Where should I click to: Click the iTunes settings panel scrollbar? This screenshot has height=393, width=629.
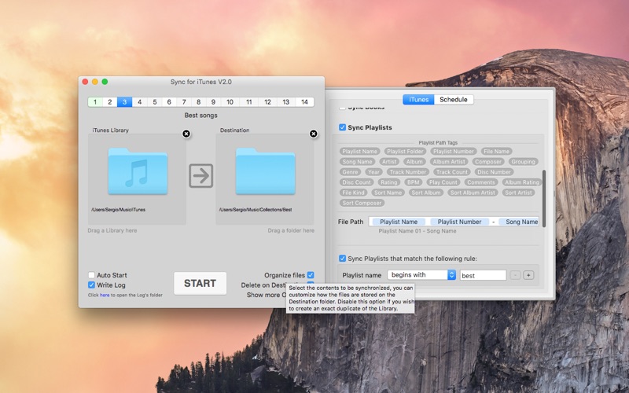pos(544,199)
